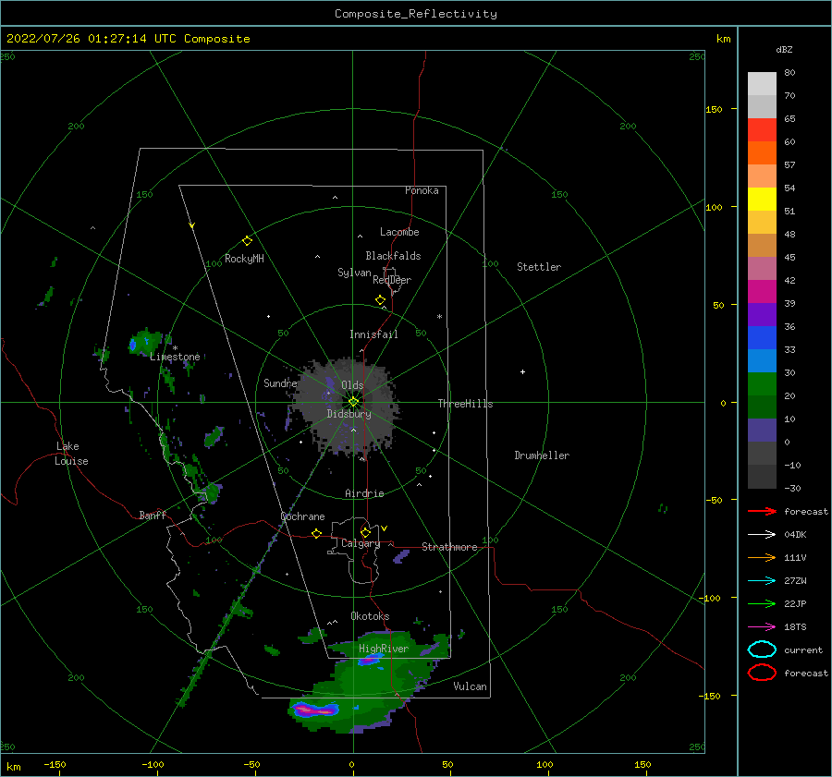Click the Innisfail label
The image size is (832, 777).
pos(373,334)
